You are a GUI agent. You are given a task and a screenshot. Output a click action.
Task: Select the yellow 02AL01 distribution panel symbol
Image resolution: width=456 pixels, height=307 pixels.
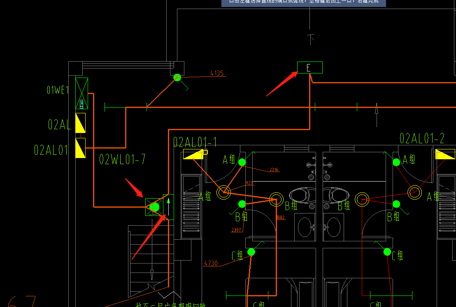(81, 148)
